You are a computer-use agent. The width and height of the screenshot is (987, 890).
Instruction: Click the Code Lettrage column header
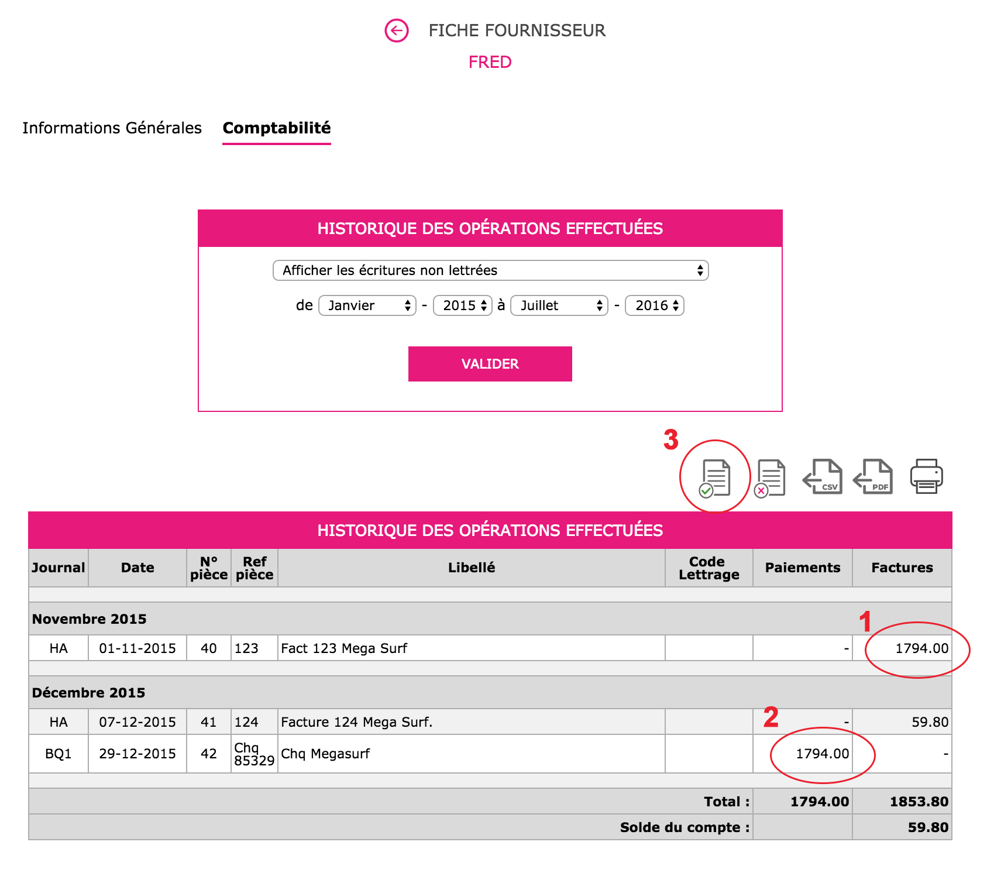click(708, 567)
